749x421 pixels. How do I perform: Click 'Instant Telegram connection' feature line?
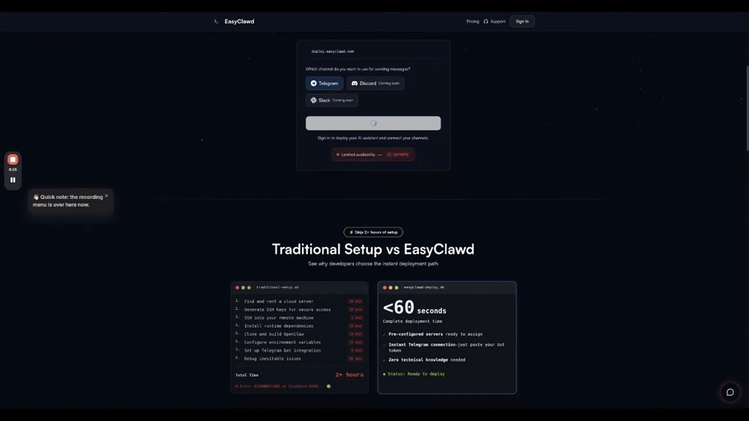[x=446, y=347]
